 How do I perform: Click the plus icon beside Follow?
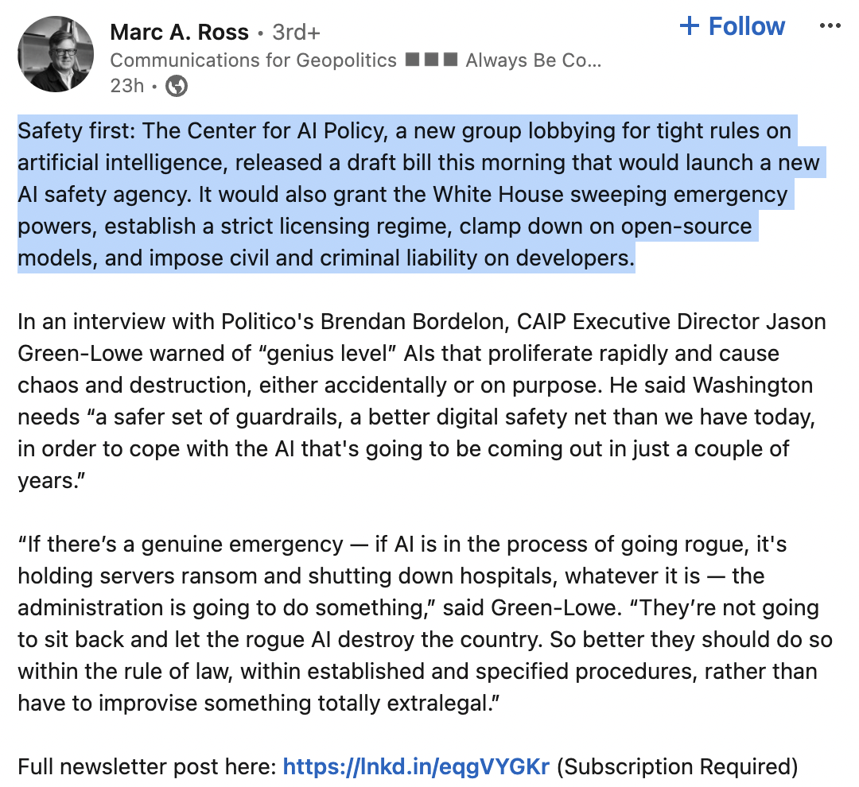(689, 26)
